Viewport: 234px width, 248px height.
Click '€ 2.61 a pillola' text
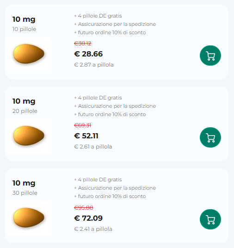pyautogui.click(x=93, y=147)
